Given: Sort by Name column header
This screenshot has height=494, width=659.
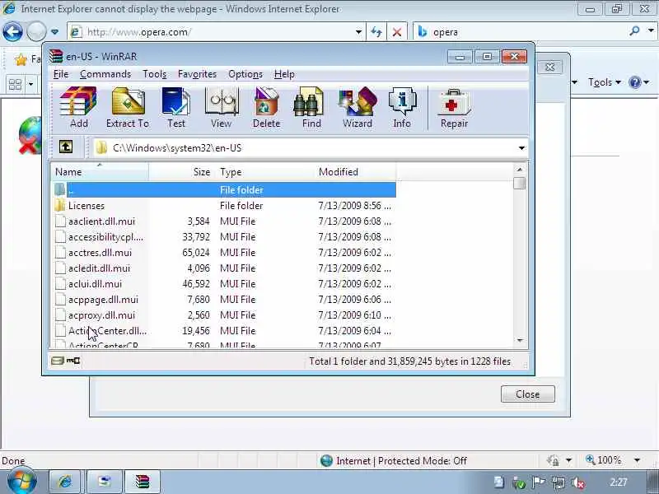Looking at the screenshot, I should click(100, 172).
